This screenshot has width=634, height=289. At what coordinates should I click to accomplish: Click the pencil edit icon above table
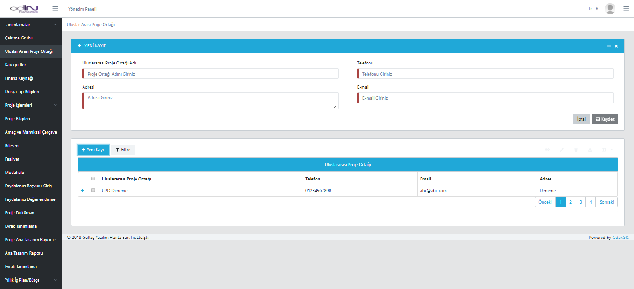(562, 150)
